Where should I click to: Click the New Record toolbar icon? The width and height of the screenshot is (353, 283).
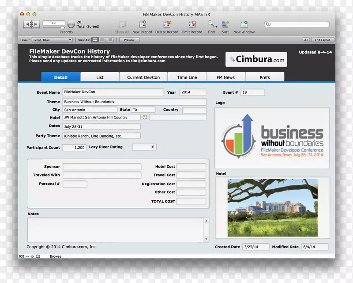[142, 25]
